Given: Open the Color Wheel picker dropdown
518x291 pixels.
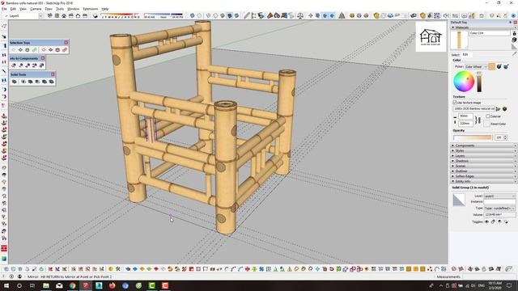Looking at the screenshot, I should click(x=476, y=66).
